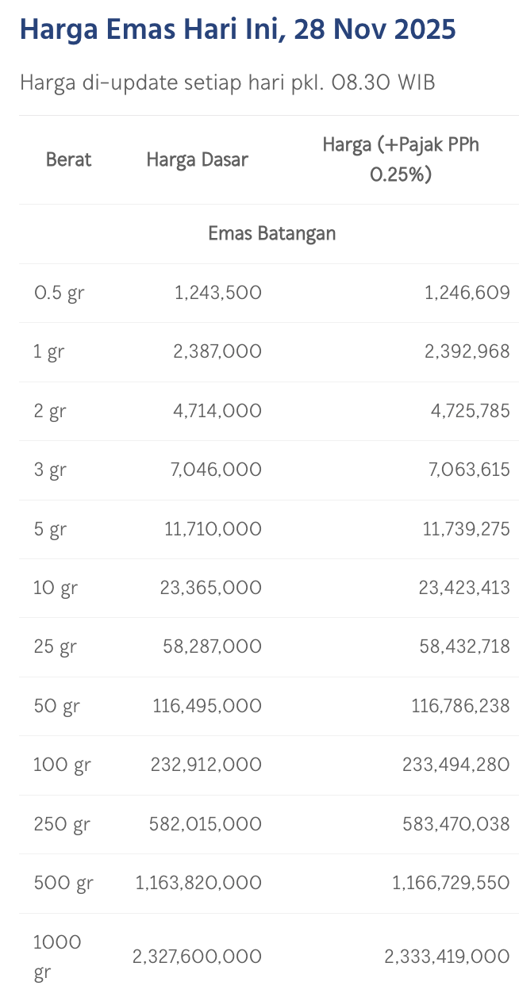
Task: Select the 0.5 gr weight row label
Action: coord(59,293)
